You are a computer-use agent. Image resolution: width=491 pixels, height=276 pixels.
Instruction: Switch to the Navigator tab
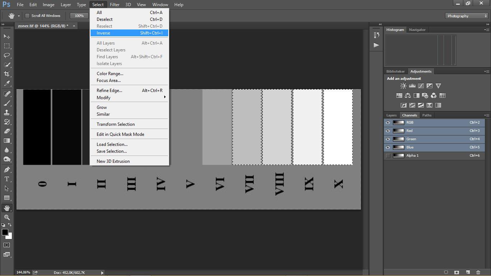pyautogui.click(x=417, y=30)
